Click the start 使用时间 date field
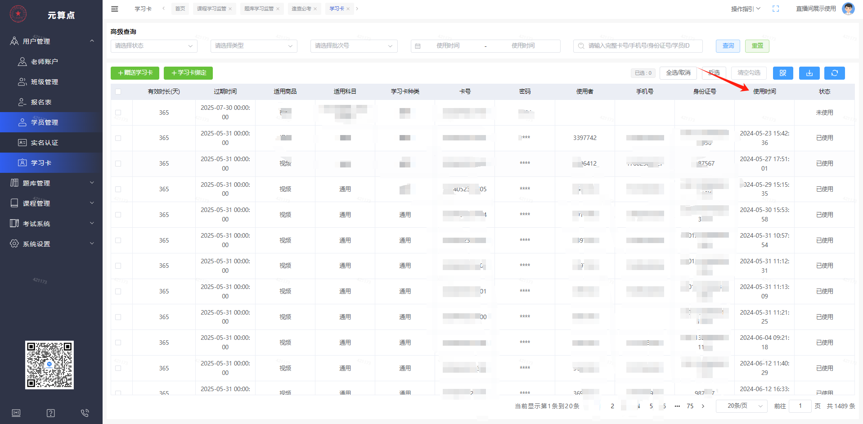The image size is (863, 424). click(x=448, y=46)
